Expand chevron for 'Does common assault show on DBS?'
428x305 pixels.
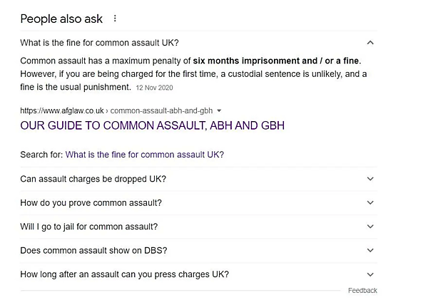[370, 250]
